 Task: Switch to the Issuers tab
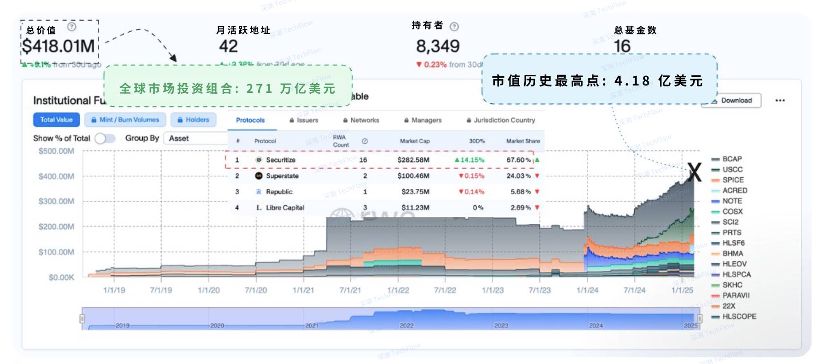click(304, 120)
